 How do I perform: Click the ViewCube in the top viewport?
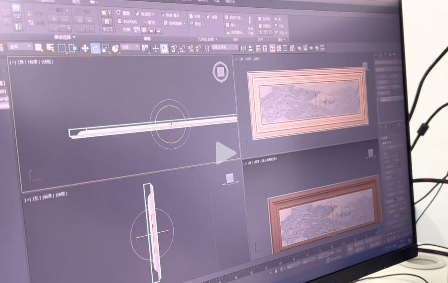pyautogui.click(x=220, y=72)
